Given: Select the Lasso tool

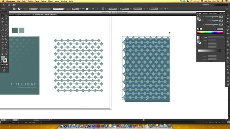Looking at the screenshot, I should coord(6,19).
